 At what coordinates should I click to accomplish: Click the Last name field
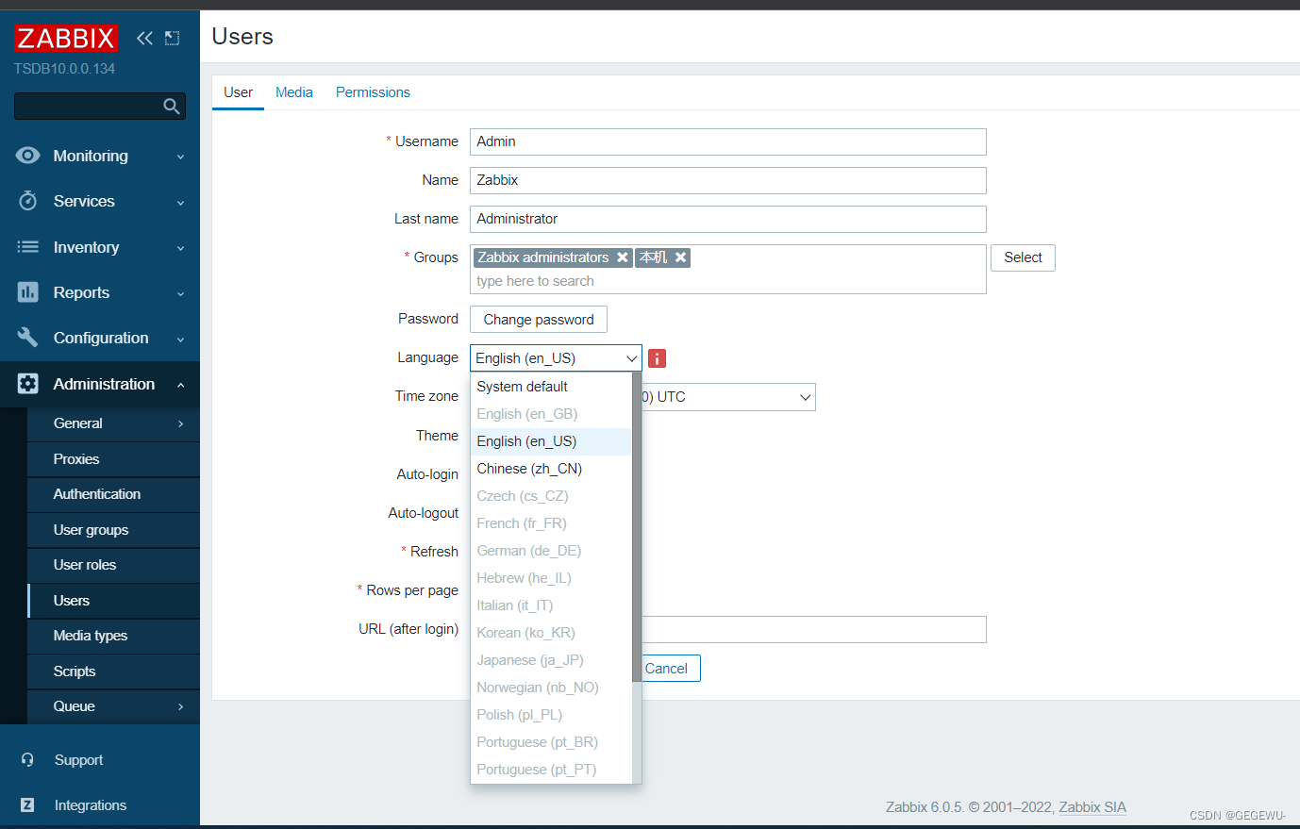[728, 219]
